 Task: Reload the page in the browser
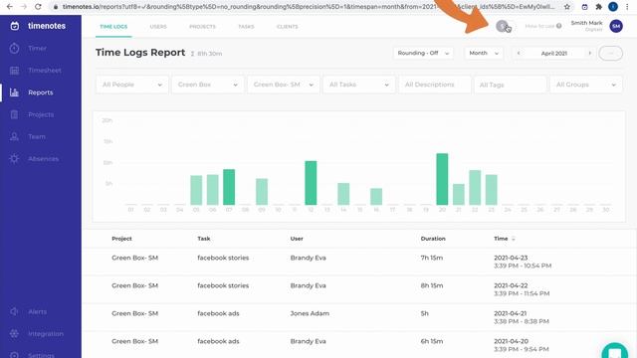coord(38,7)
